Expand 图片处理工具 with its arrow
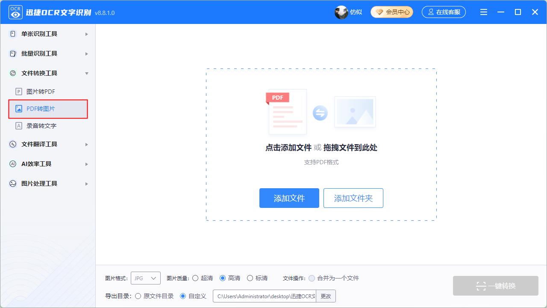This screenshot has width=547, height=308. [x=87, y=184]
